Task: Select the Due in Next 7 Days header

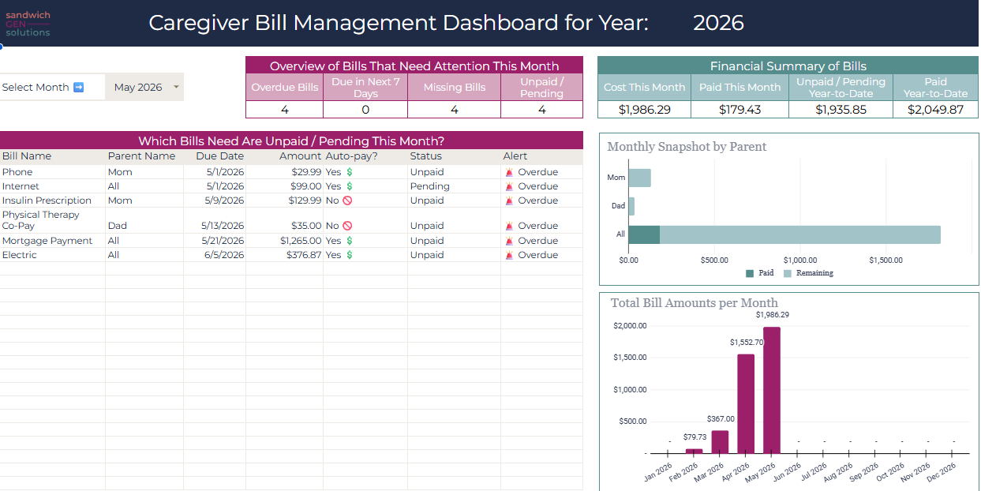Action: coord(365,88)
